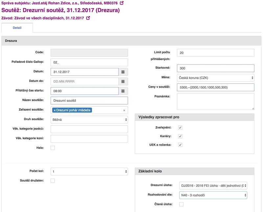Uncheck the Zveřejnění checkbox

click(180, 128)
